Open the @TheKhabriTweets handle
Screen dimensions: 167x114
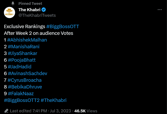pos(37,15)
